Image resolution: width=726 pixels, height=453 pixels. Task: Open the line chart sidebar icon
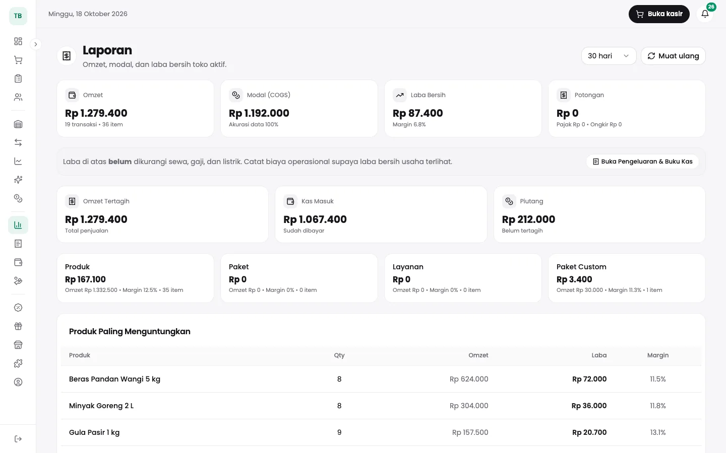18,162
